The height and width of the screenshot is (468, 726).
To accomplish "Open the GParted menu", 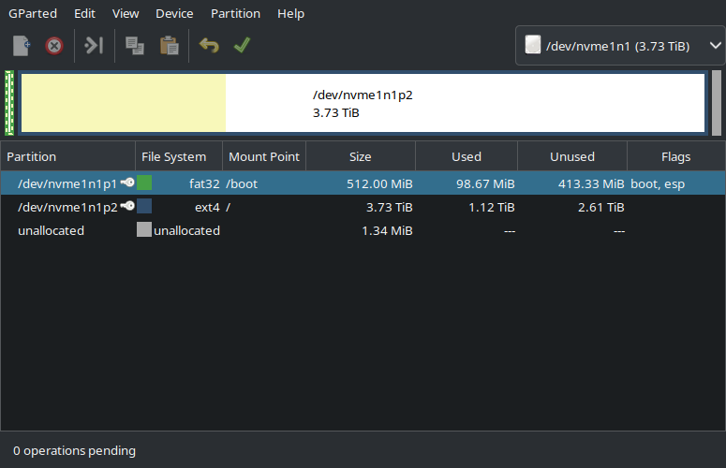I will click(x=32, y=14).
